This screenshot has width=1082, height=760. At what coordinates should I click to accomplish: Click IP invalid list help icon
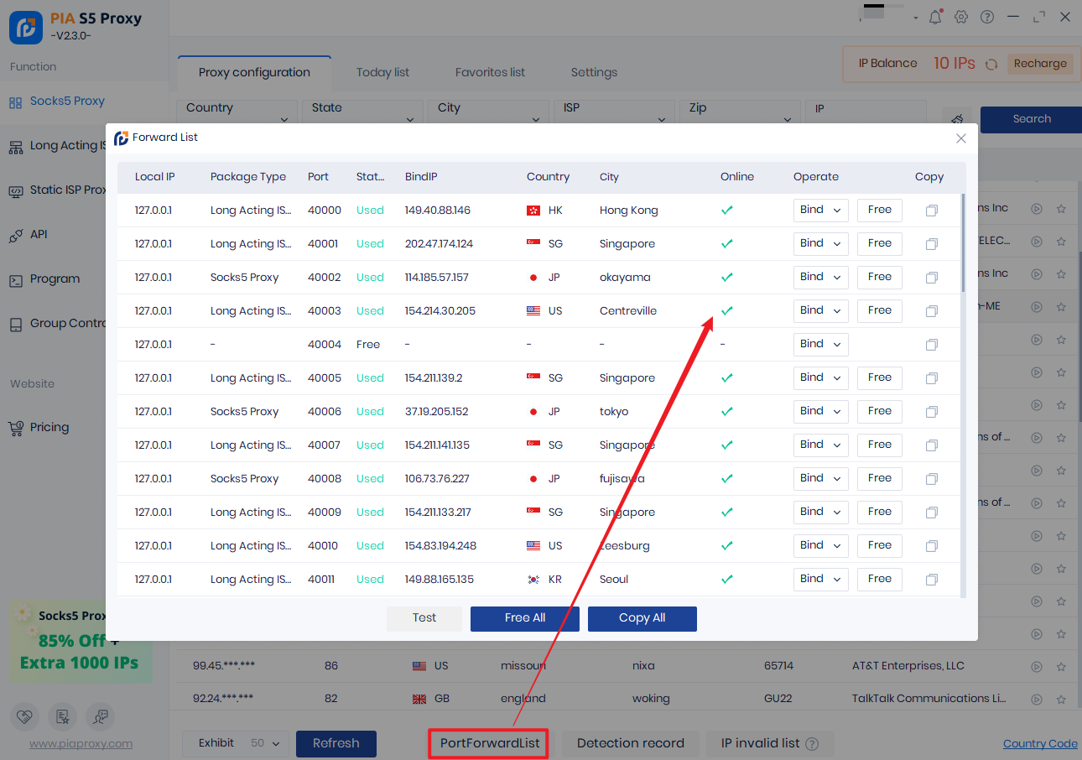pos(812,744)
